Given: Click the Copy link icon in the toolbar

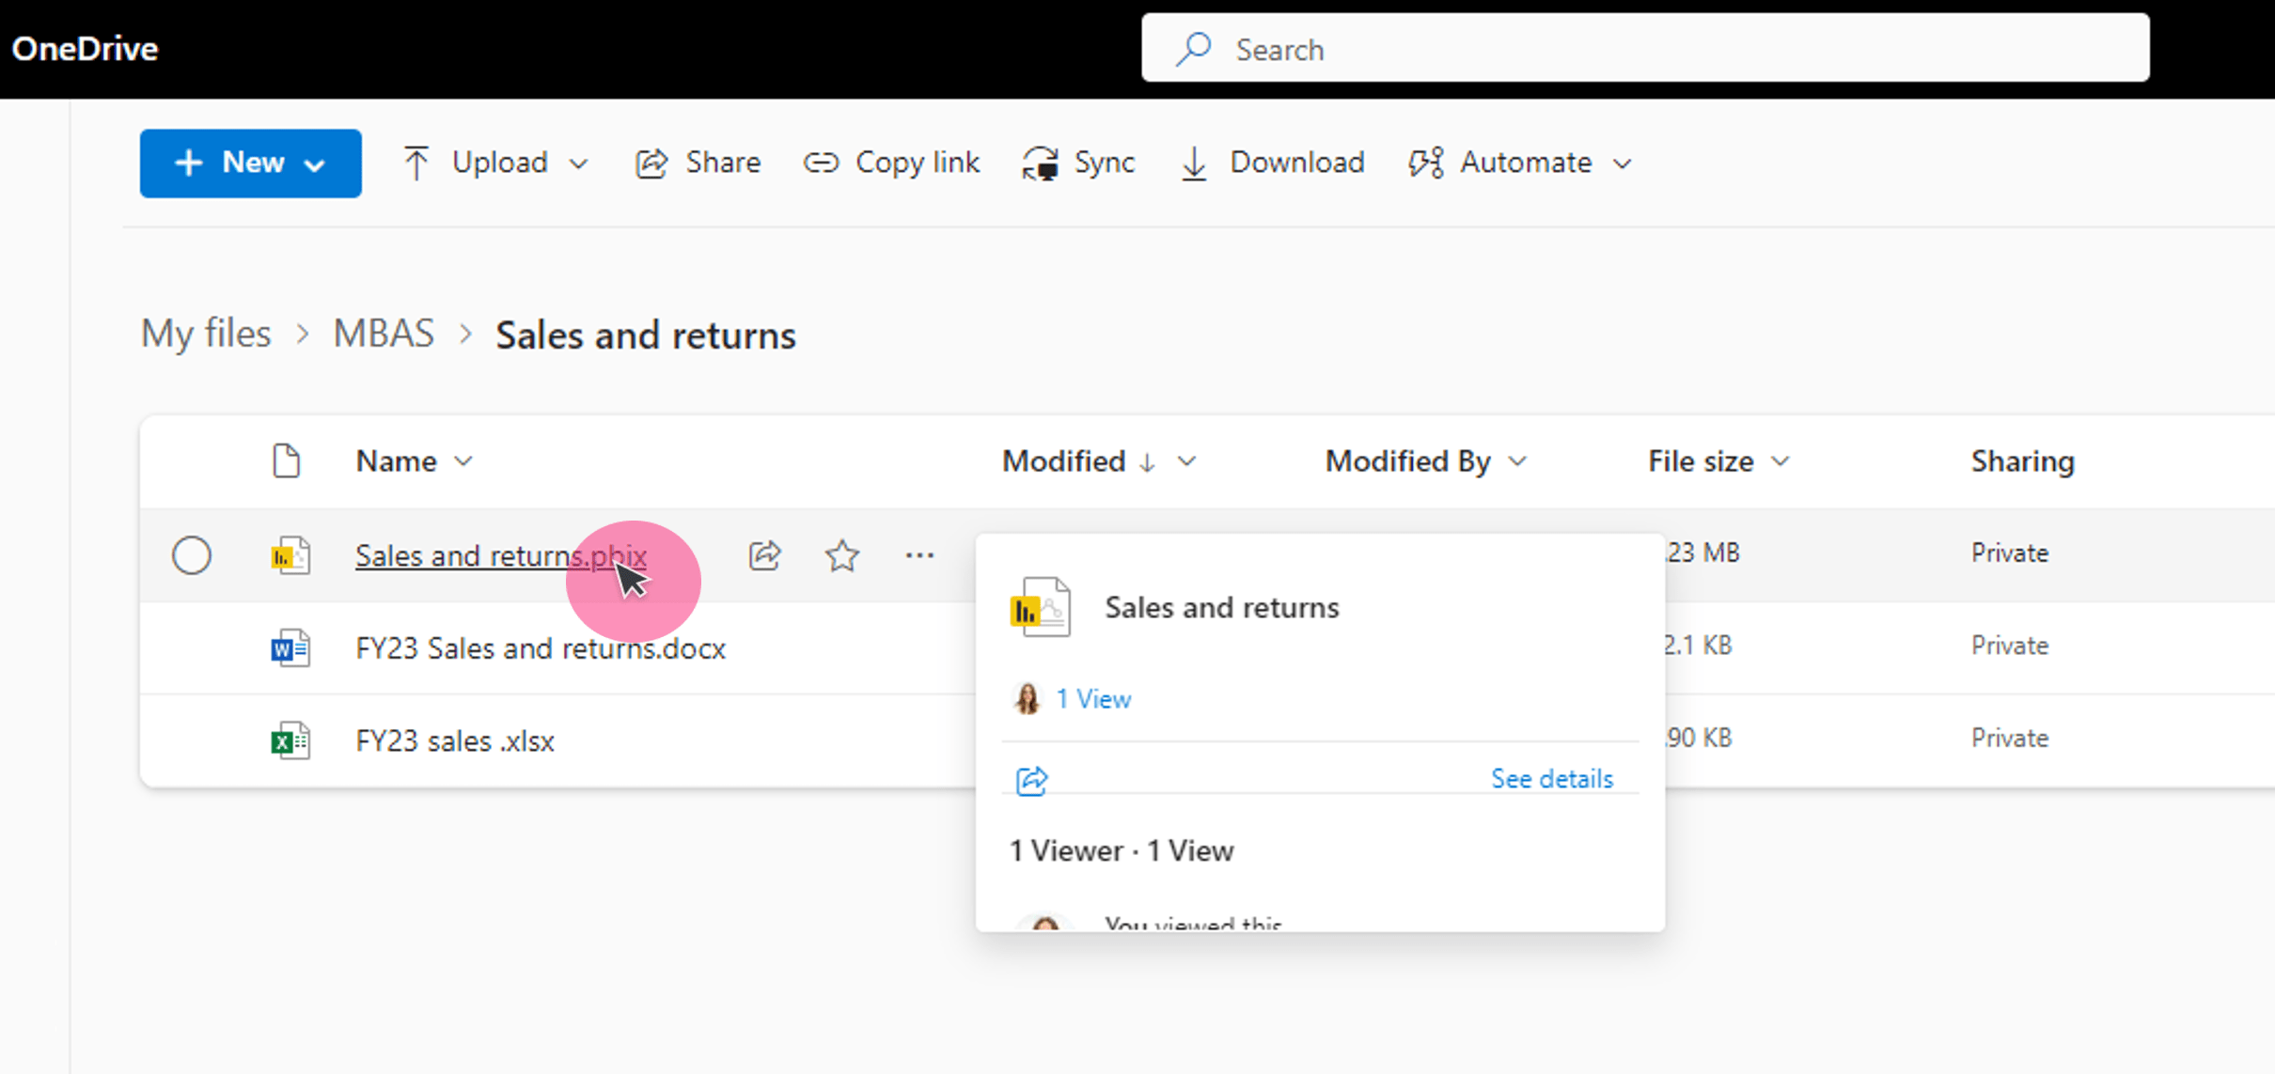Looking at the screenshot, I should coord(820,162).
